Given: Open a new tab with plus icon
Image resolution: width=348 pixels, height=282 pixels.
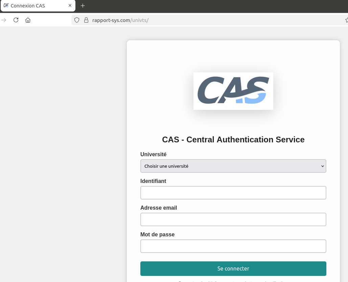Looking at the screenshot, I should (83, 6).
